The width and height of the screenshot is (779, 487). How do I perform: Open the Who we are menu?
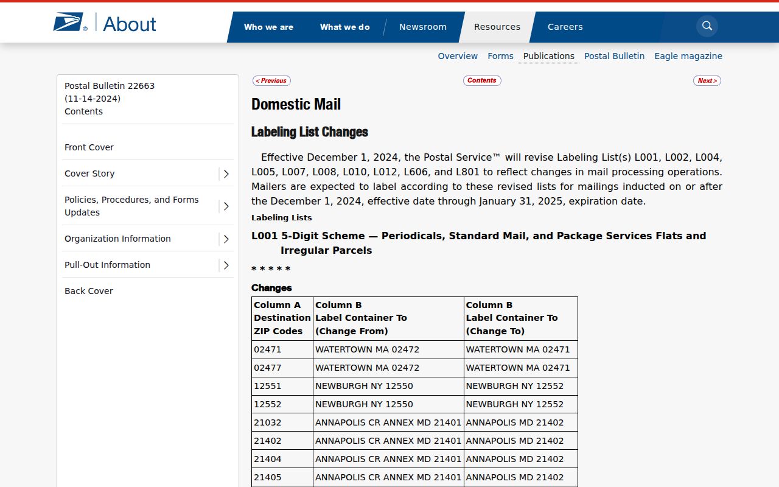[x=268, y=27]
